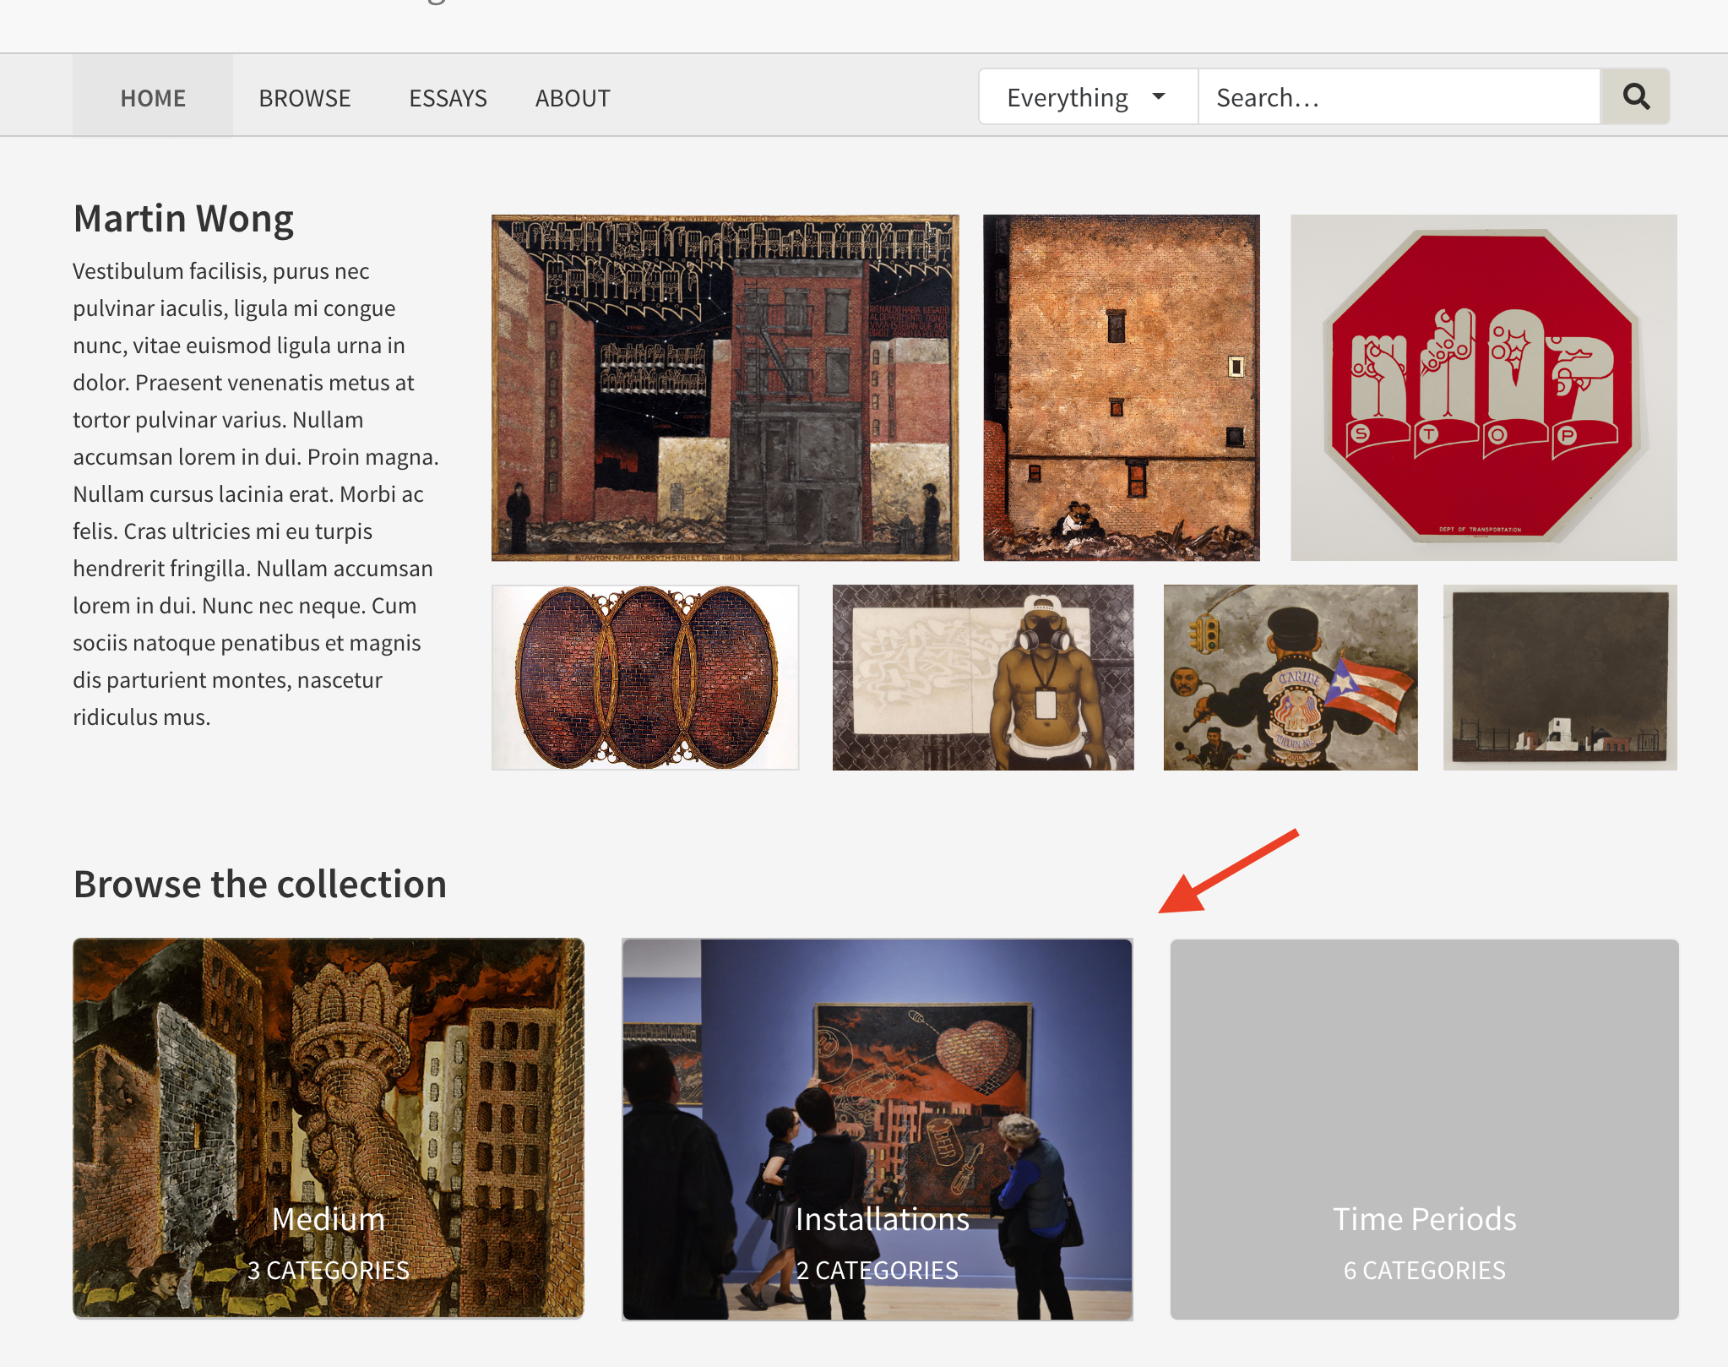
Task: Go to the HOME menu item
Action: click(x=153, y=97)
